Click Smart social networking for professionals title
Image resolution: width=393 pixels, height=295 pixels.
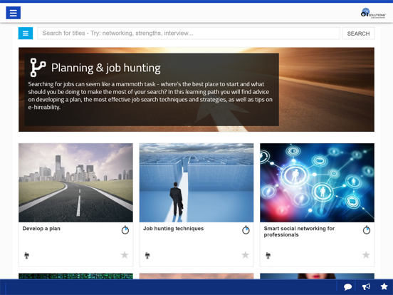coord(299,232)
